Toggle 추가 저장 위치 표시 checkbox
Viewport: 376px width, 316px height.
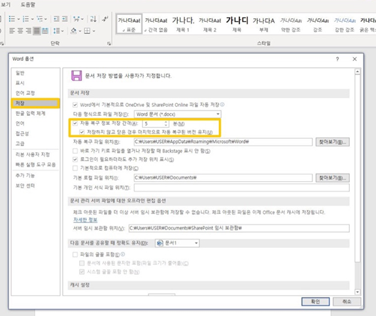point(75,160)
